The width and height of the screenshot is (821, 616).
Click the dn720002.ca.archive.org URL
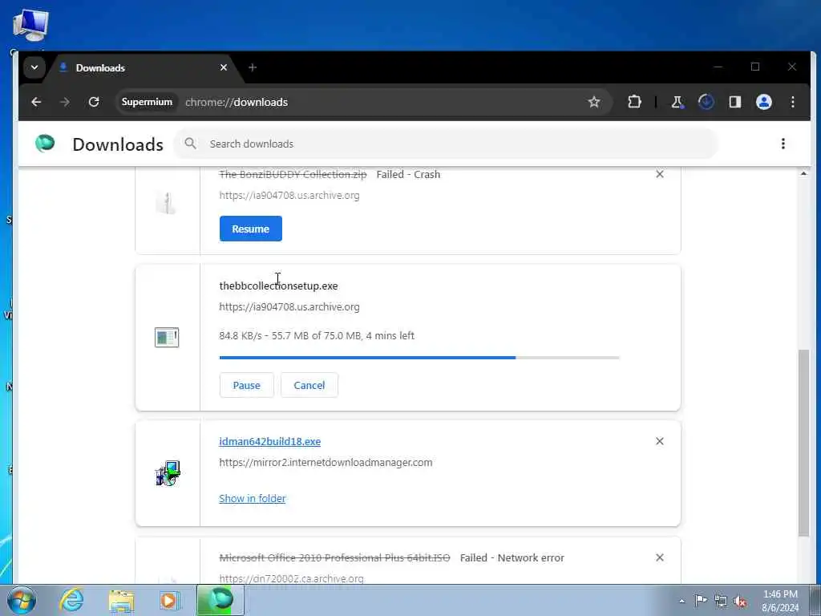[291, 578]
